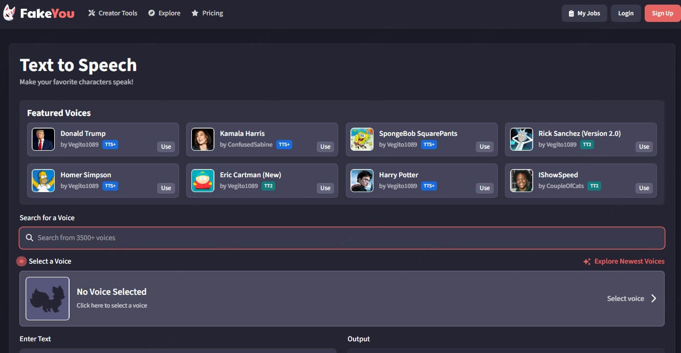The image size is (681, 353).
Task: Click the Explore compass icon
Action: pos(151,13)
